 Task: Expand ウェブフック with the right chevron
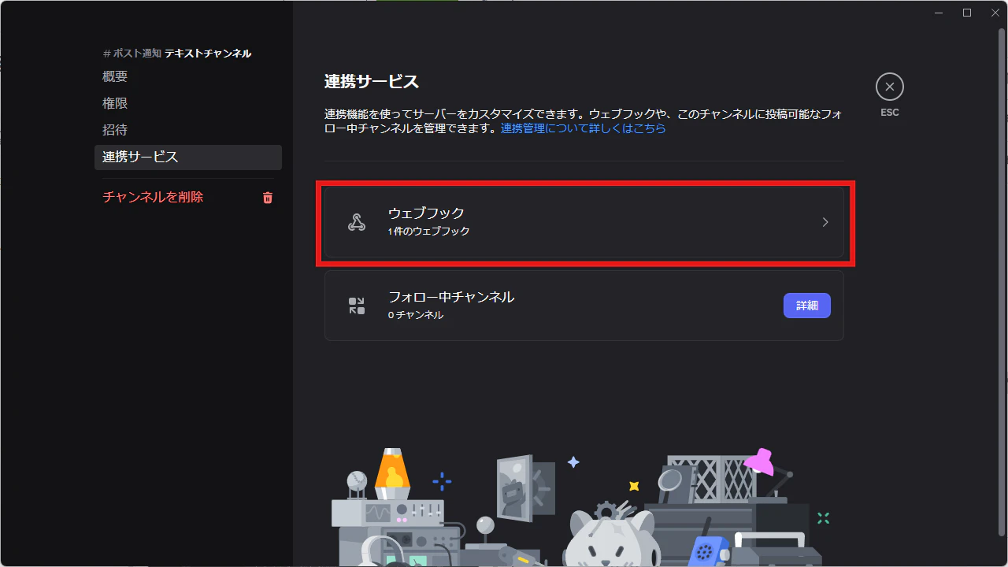[825, 222]
